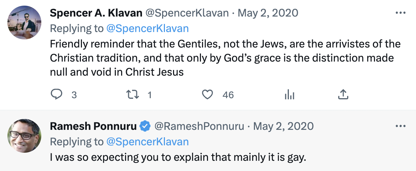Click the @RameshPonnuru handle

[200, 126]
